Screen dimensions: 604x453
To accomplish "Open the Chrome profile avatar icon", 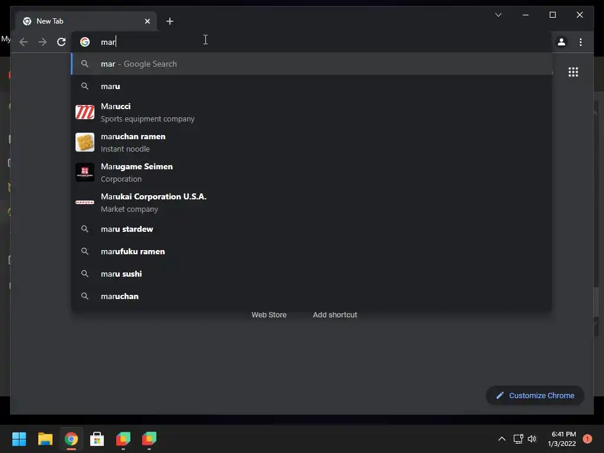I will (x=562, y=42).
